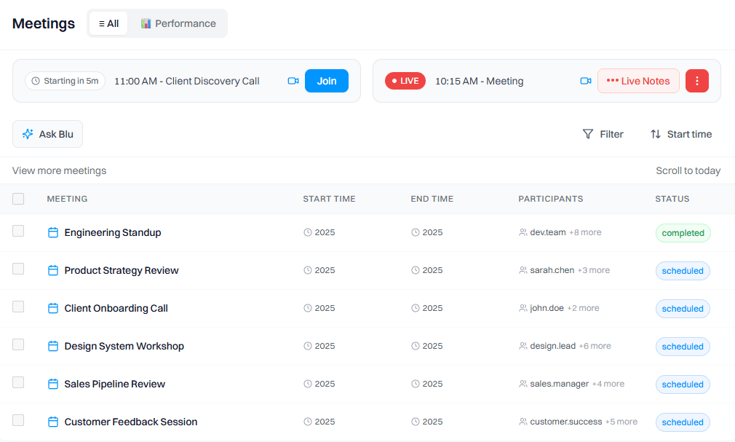This screenshot has height=442, width=735.
Task: Click the completed status badge on Engineering Standup
Action: (x=683, y=232)
